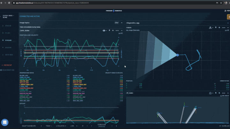Open the Settings sidebar item

tap(9, 55)
